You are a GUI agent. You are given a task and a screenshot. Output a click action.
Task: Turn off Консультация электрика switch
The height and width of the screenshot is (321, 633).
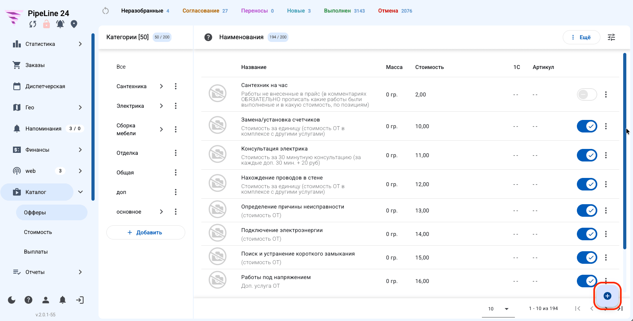pos(587,155)
